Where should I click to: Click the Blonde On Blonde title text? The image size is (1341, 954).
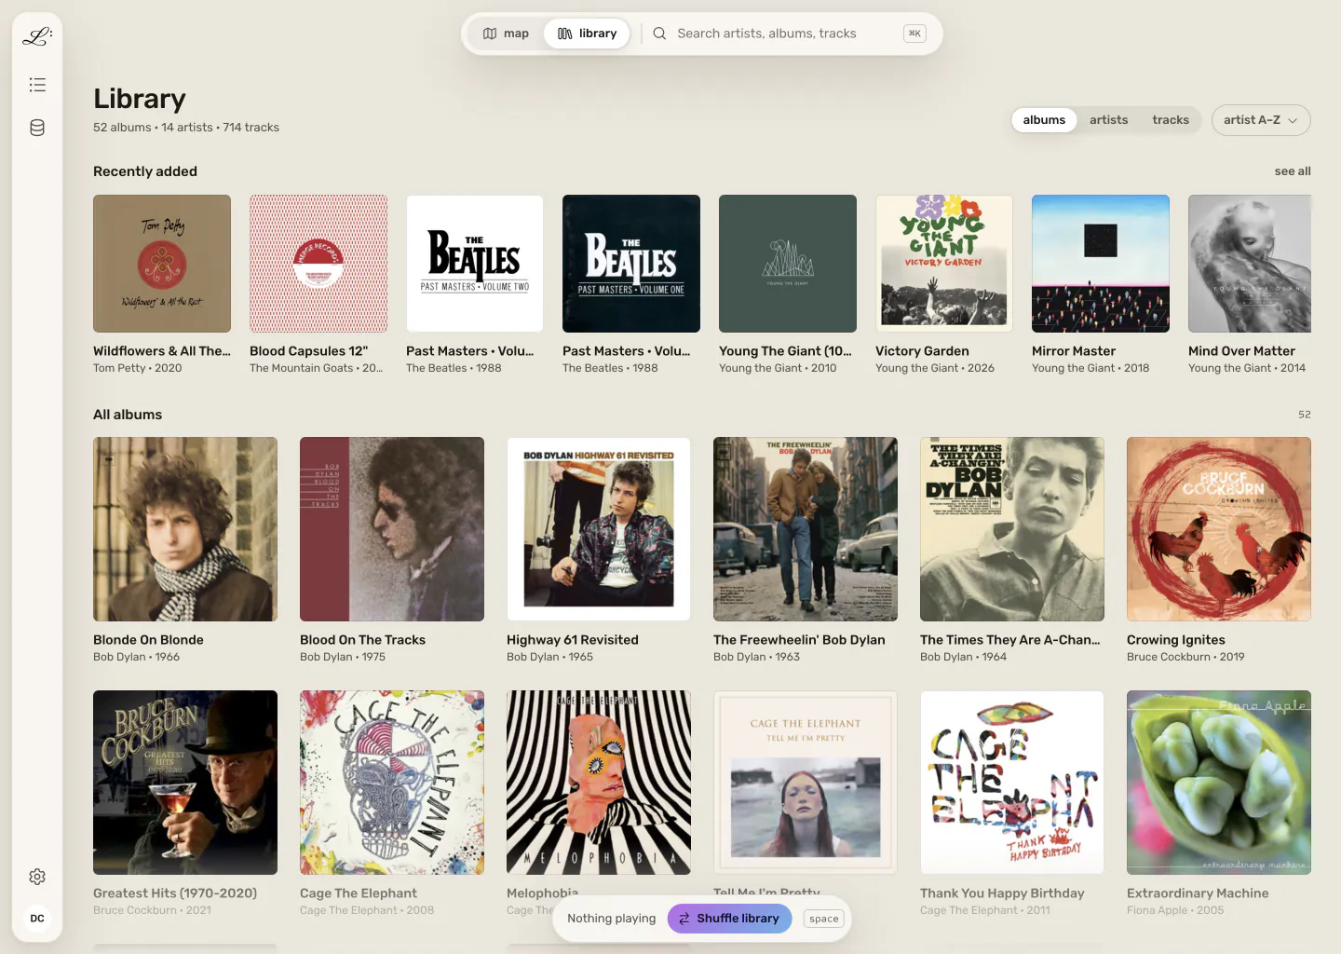148,640
